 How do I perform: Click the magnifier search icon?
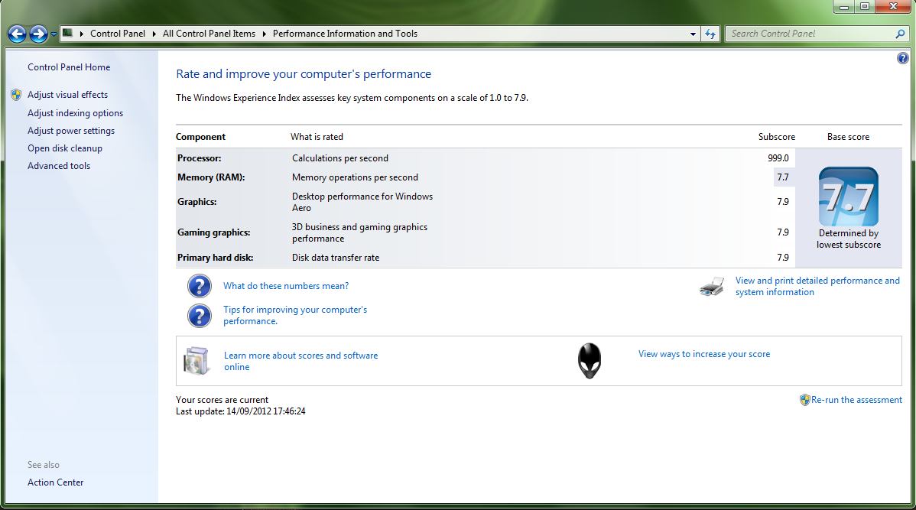pos(900,34)
